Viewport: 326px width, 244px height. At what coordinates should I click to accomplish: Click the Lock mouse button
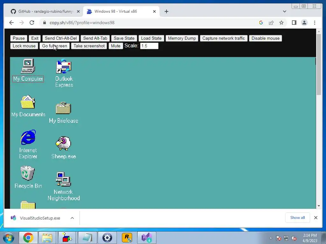[x=24, y=46]
